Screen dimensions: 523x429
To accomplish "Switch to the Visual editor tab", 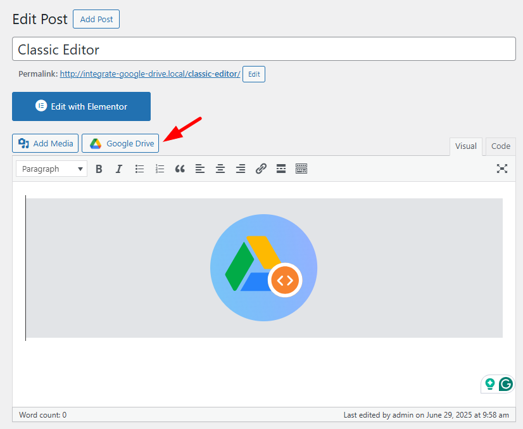I will pyautogui.click(x=465, y=146).
